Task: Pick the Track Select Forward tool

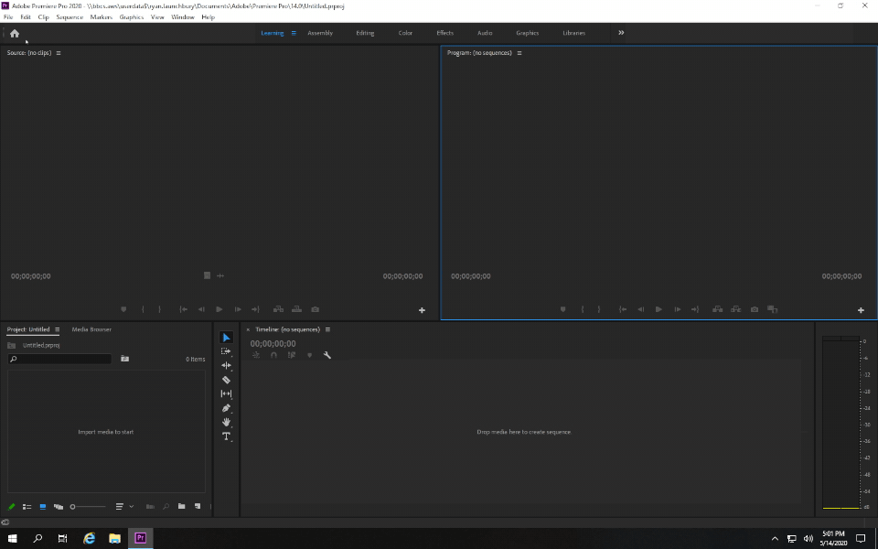Action: click(226, 351)
